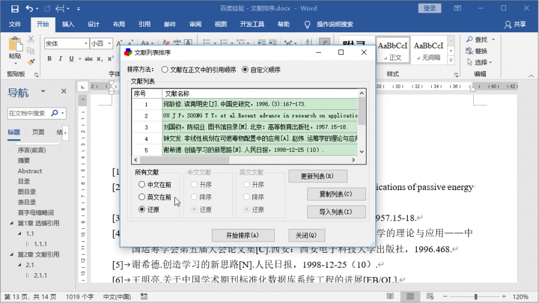Screen dimensions: 539x303
Task: Click the 更新列表(R) button
Action: (x=317, y=176)
